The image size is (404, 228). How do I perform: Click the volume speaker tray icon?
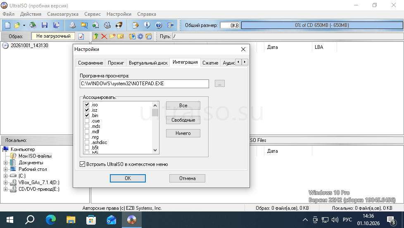pos(335,220)
